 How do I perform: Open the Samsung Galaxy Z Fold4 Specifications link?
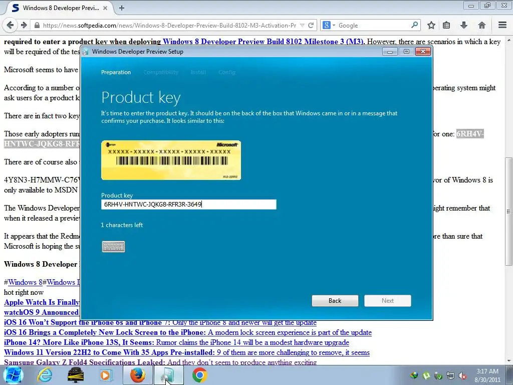pos(160,362)
